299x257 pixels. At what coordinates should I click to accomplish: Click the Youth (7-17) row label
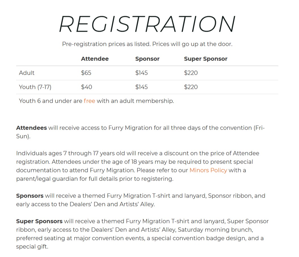pyautogui.click(x=35, y=87)
